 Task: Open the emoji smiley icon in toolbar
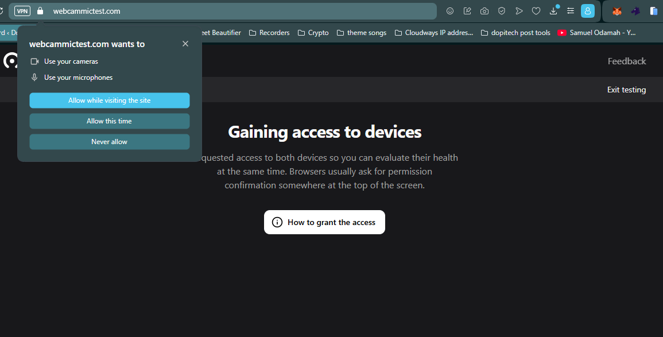pos(450,11)
